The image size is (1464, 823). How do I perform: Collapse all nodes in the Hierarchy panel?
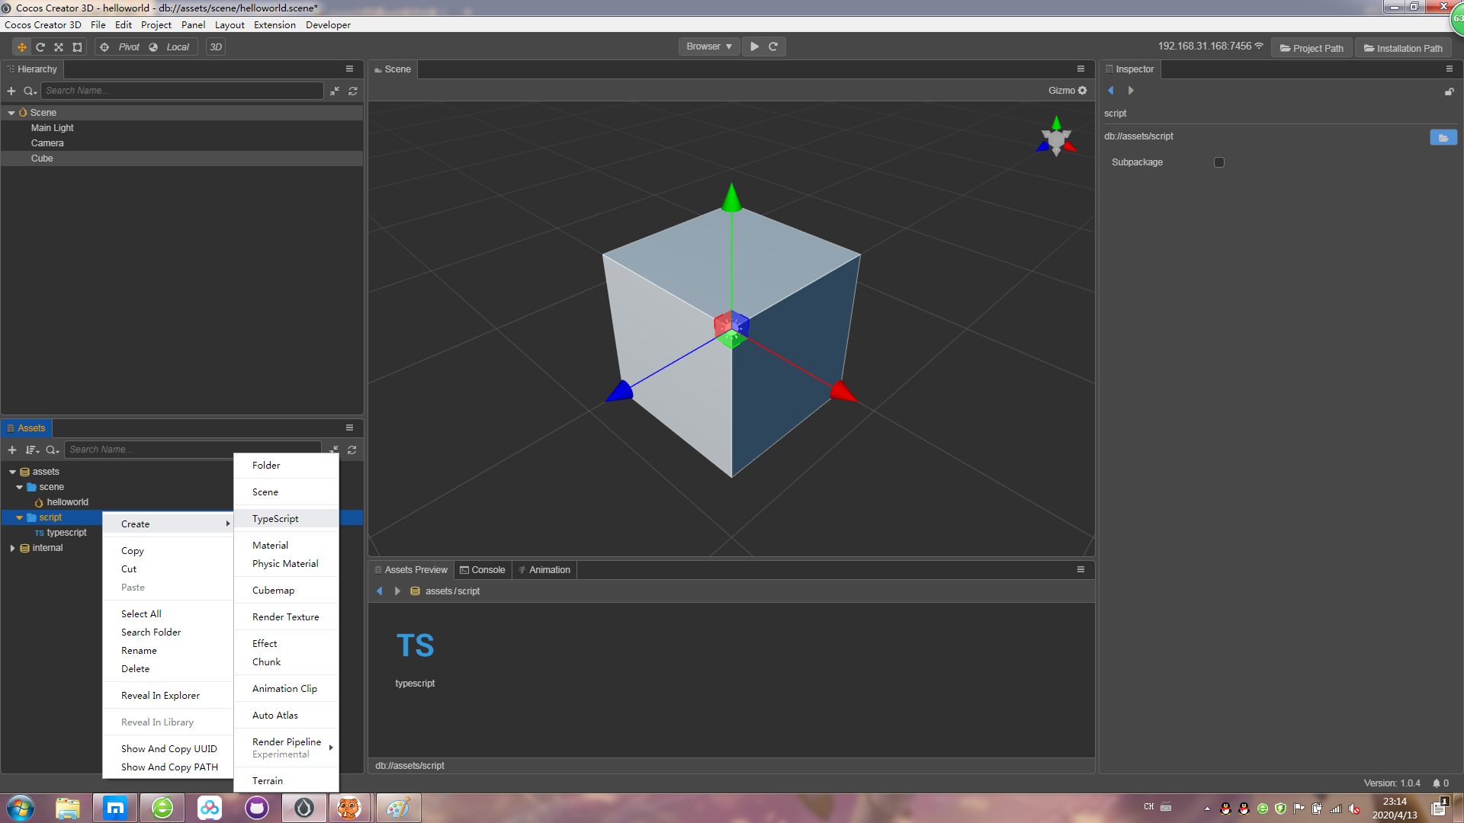click(335, 91)
